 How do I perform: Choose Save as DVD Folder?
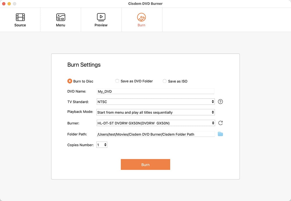tap(117, 81)
